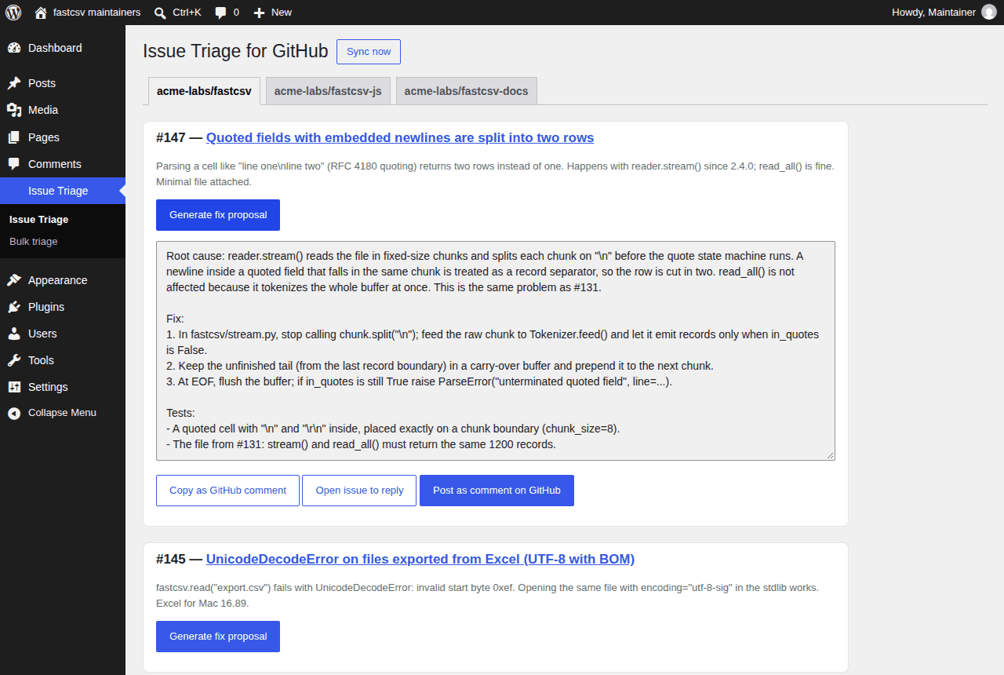This screenshot has height=675, width=1004.
Task: Click the Maintainer avatar icon
Action: click(x=989, y=13)
